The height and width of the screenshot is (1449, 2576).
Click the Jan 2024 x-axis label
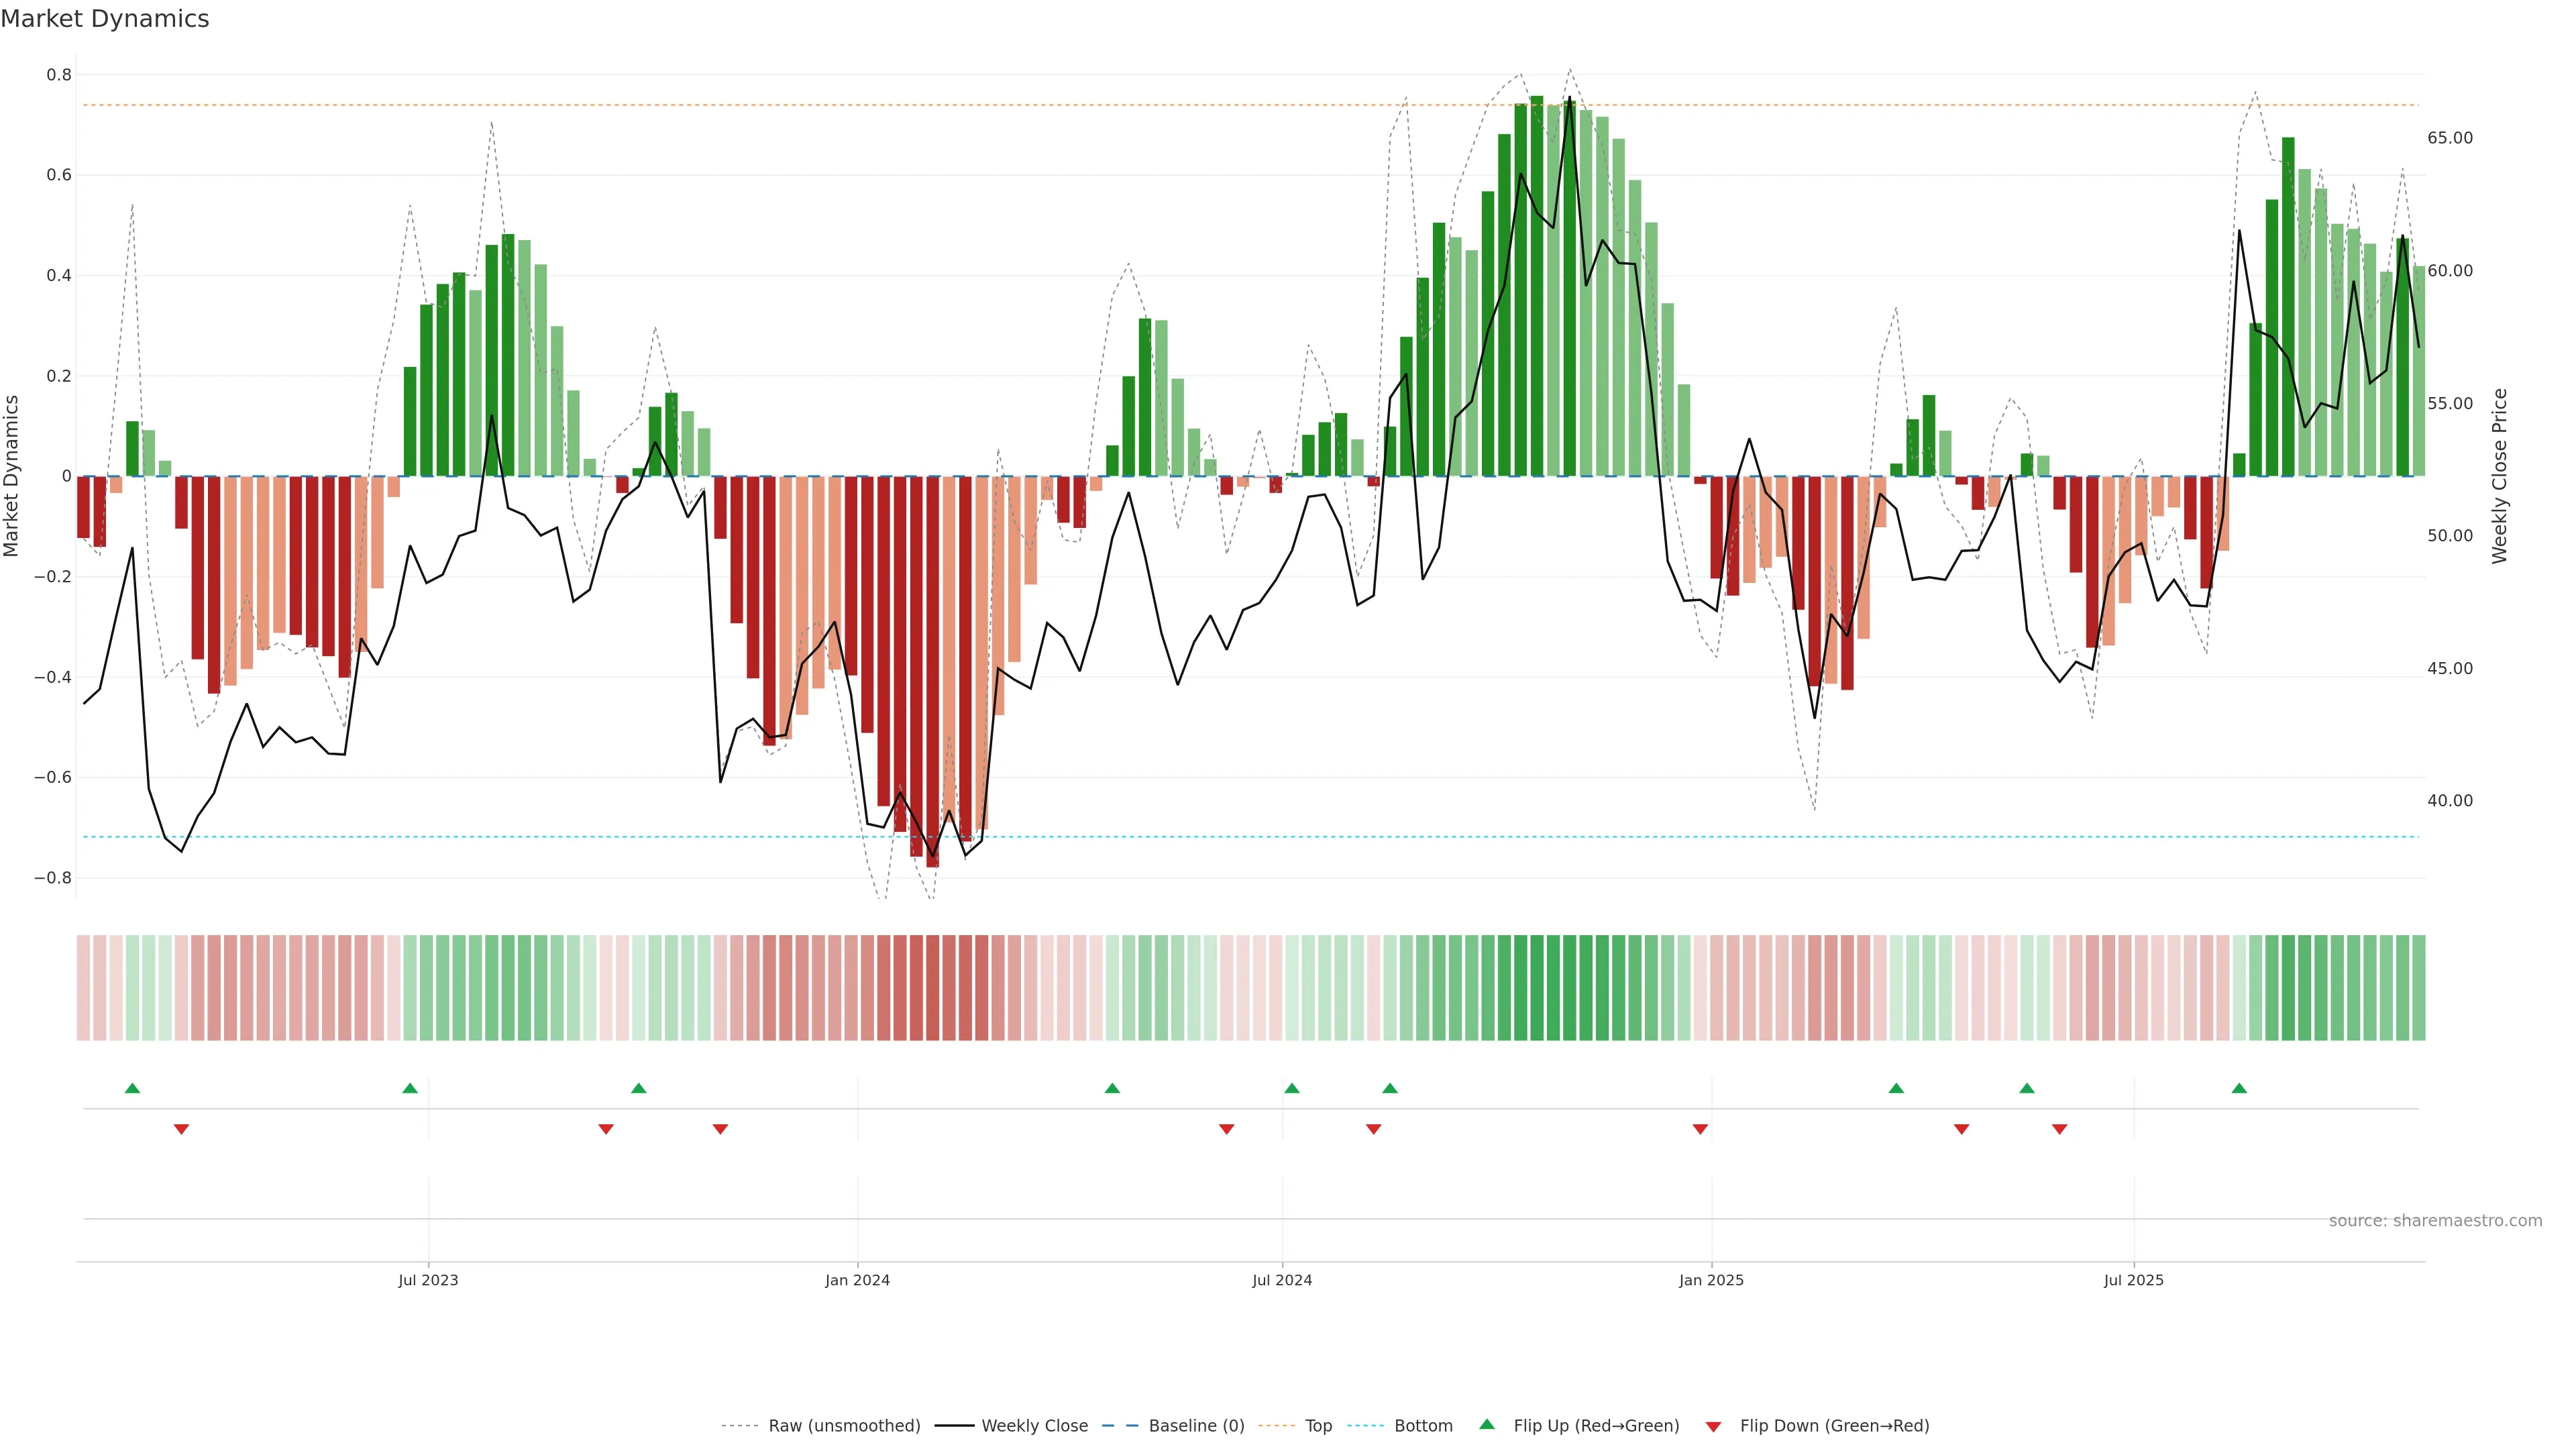pos(857,1280)
